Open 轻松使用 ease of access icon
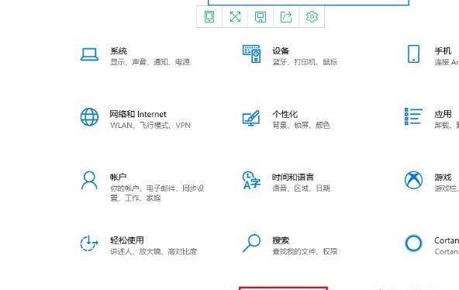The image size is (459, 290). pos(89,243)
